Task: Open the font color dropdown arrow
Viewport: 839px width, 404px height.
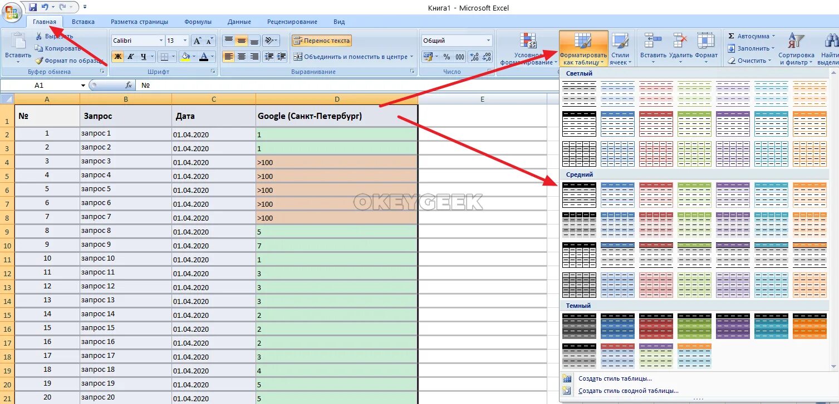Action: pyautogui.click(x=213, y=56)
